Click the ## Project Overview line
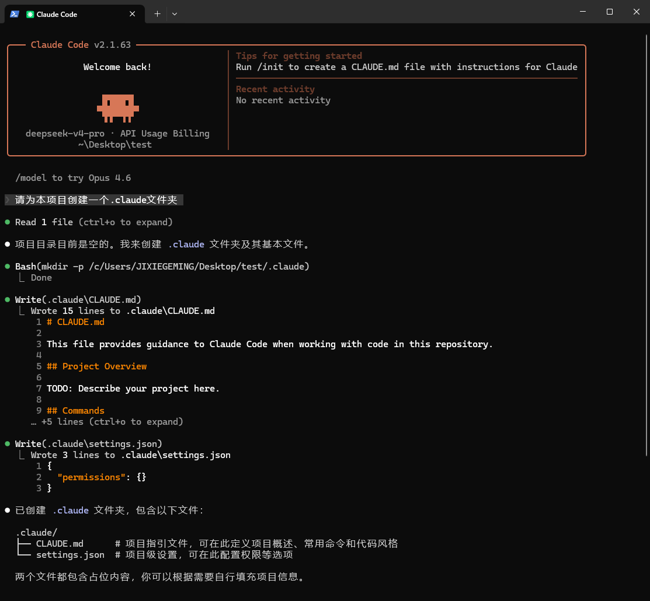Screen dimensions: 650x601 point(96,366)
